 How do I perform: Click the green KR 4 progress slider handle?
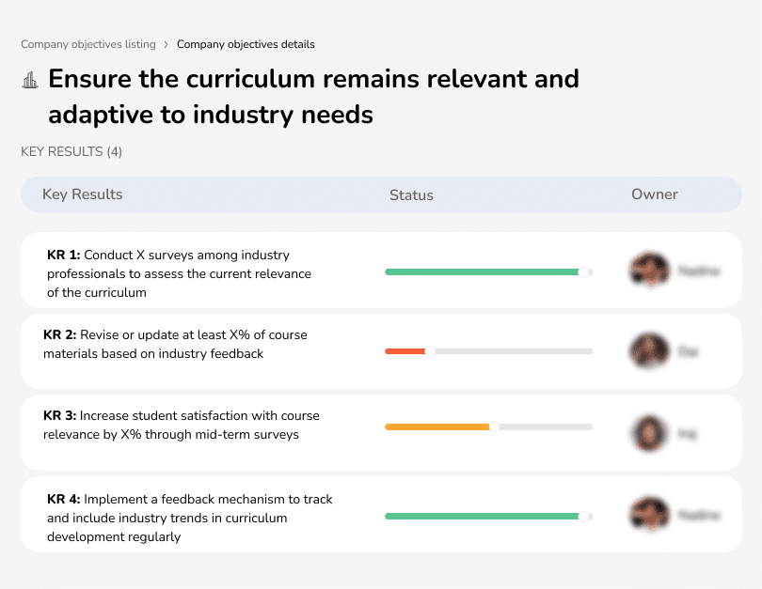pyautogui.click(x=583, y=516)
